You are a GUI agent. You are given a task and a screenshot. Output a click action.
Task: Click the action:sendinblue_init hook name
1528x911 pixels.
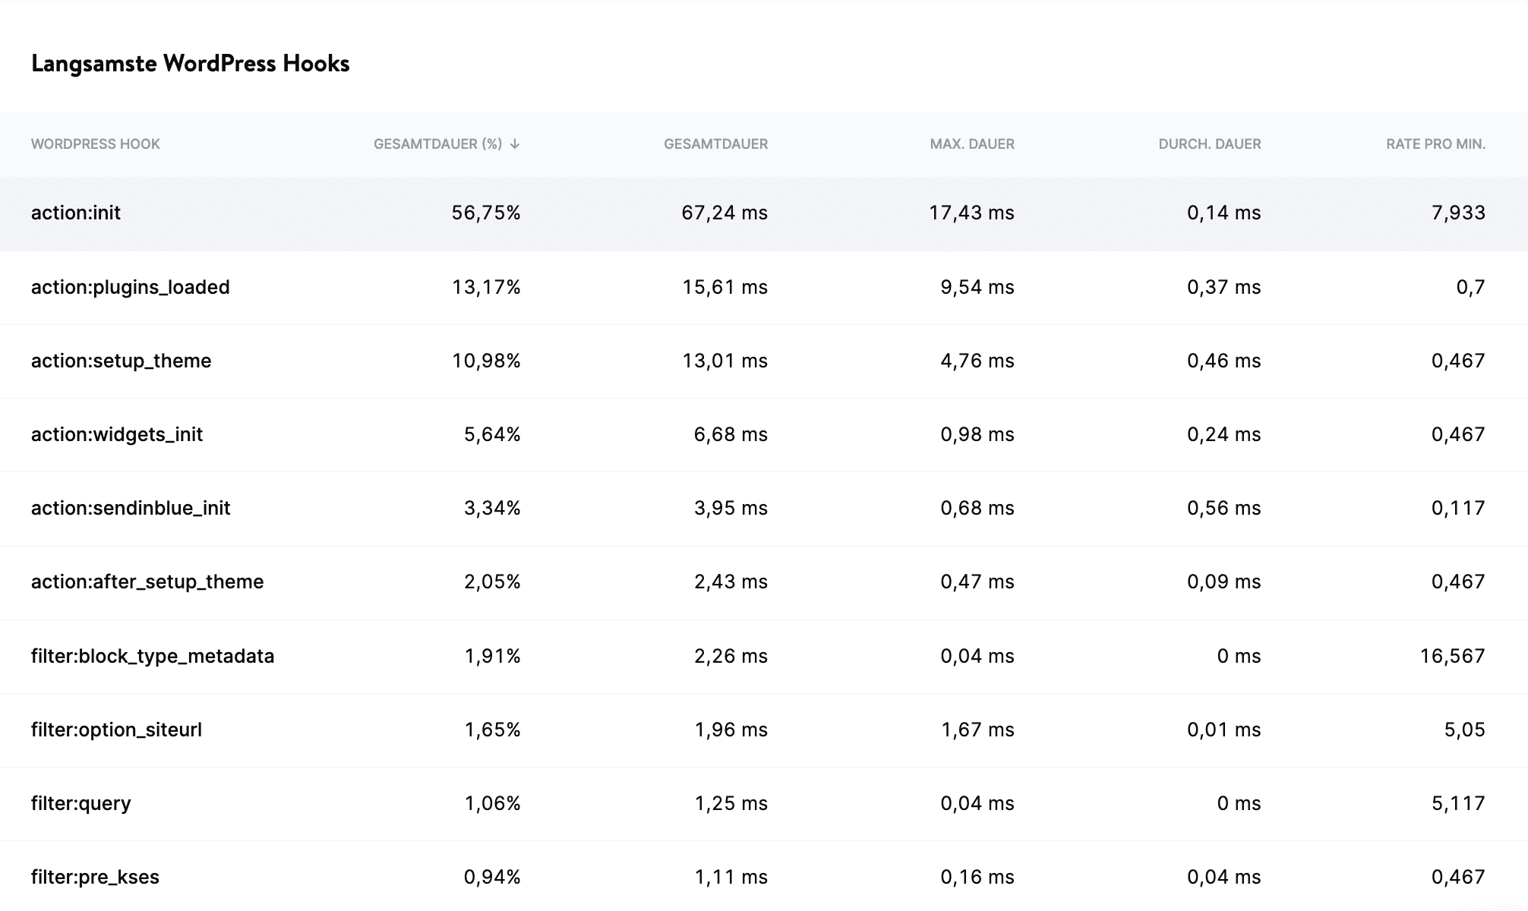click(x=131, y=508)
